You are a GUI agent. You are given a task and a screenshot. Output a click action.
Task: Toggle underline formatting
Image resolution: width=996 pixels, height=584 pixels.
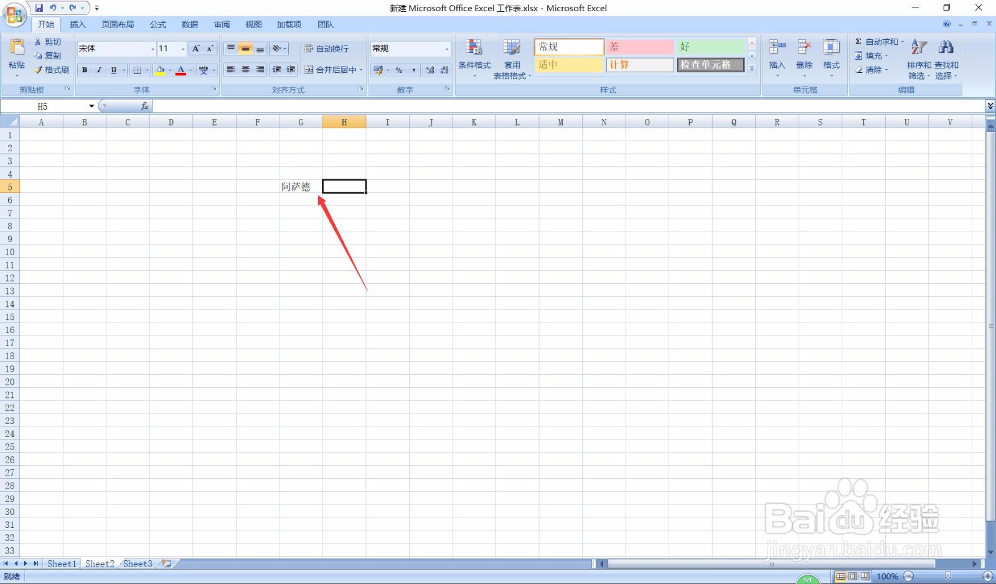(113, 70)
